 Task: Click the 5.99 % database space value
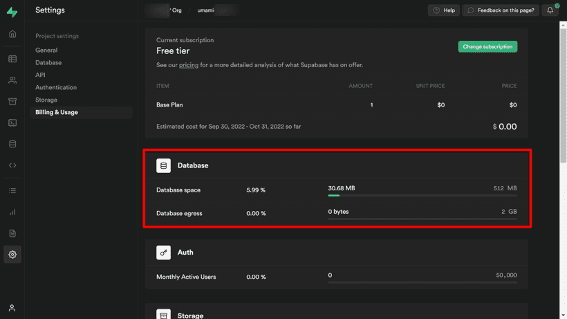(256, 190)
